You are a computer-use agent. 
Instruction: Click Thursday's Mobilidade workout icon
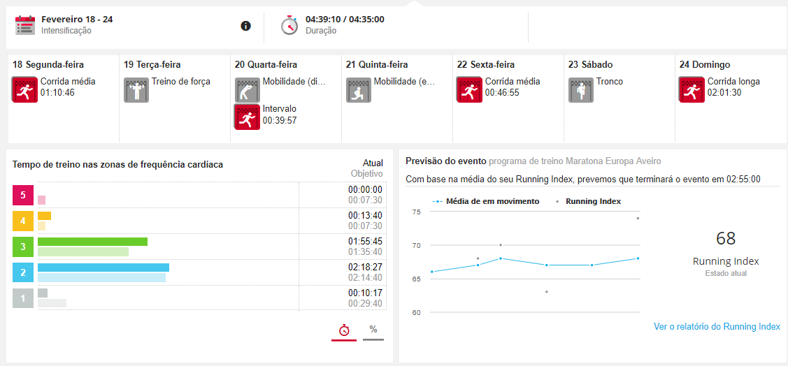pos(359,90)
